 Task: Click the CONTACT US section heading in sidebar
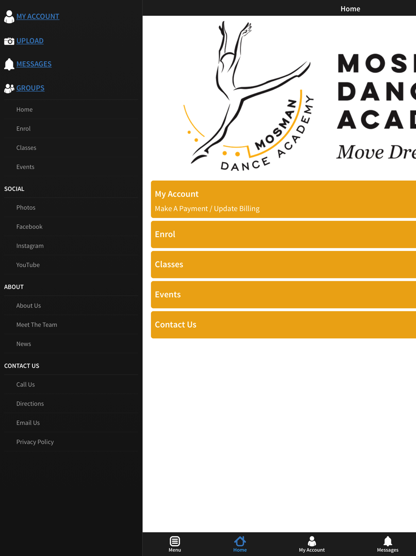coord(22,366)
